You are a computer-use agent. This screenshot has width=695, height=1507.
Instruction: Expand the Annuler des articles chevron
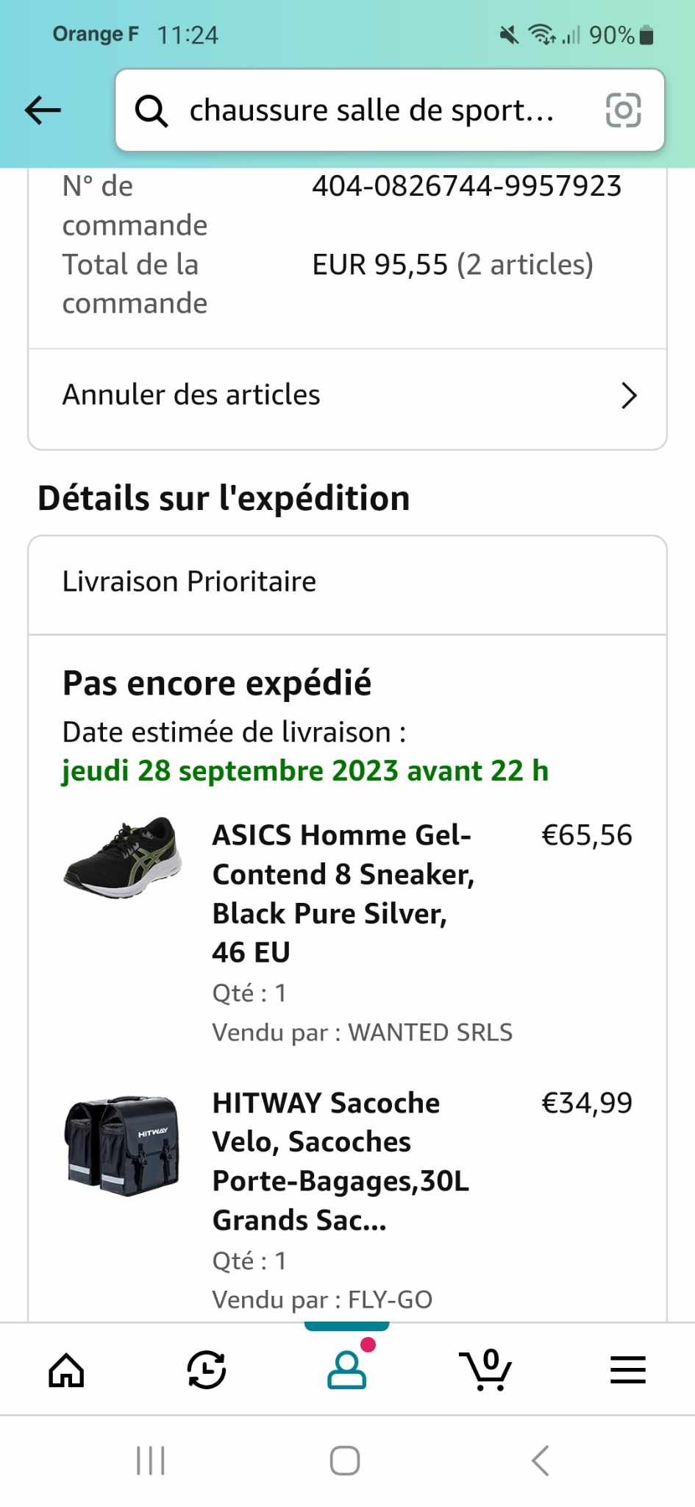pos(629,395)
